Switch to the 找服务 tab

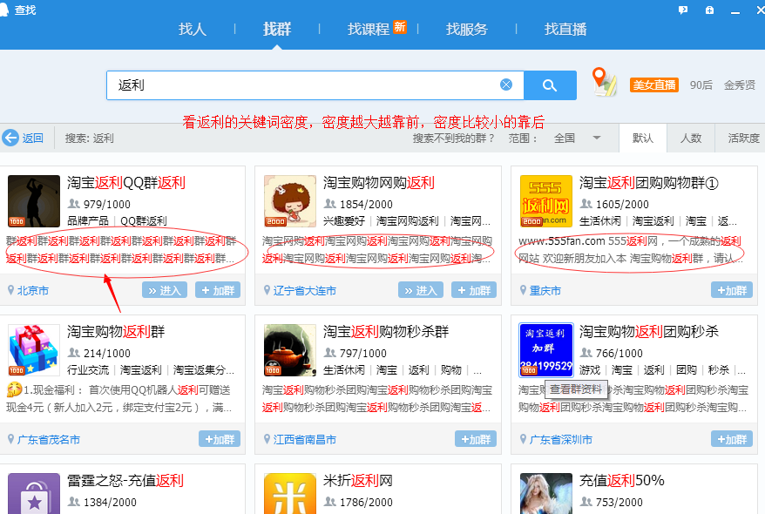[x=466, y=30]
